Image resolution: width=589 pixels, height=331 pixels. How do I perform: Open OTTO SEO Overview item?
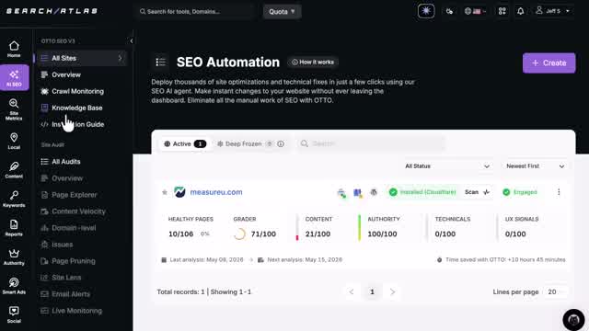tap(66, 74)
